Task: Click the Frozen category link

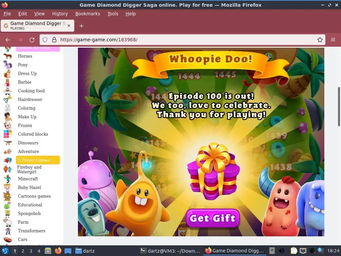Action: (x=25, y=126)
